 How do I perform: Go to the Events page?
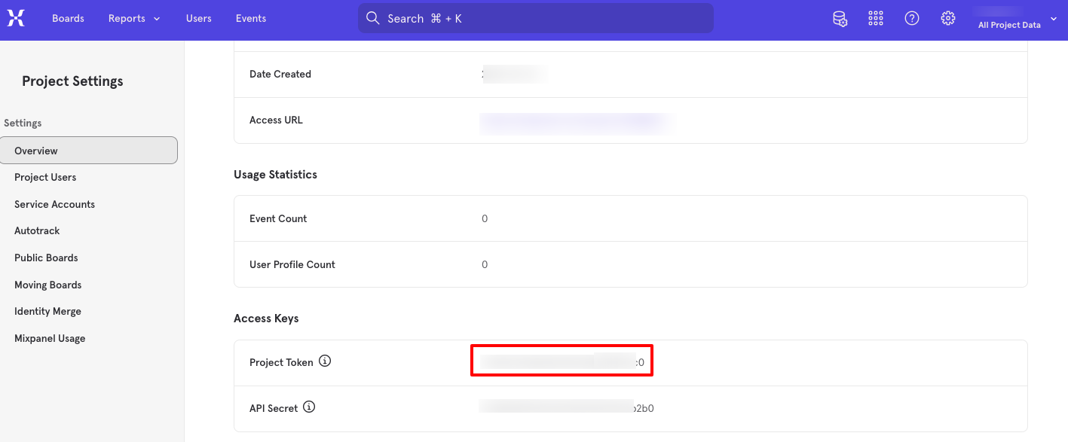pyautogui.click(x=250, y=18)
